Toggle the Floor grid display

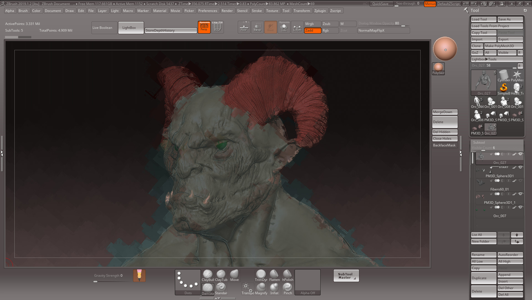point(244,27)
